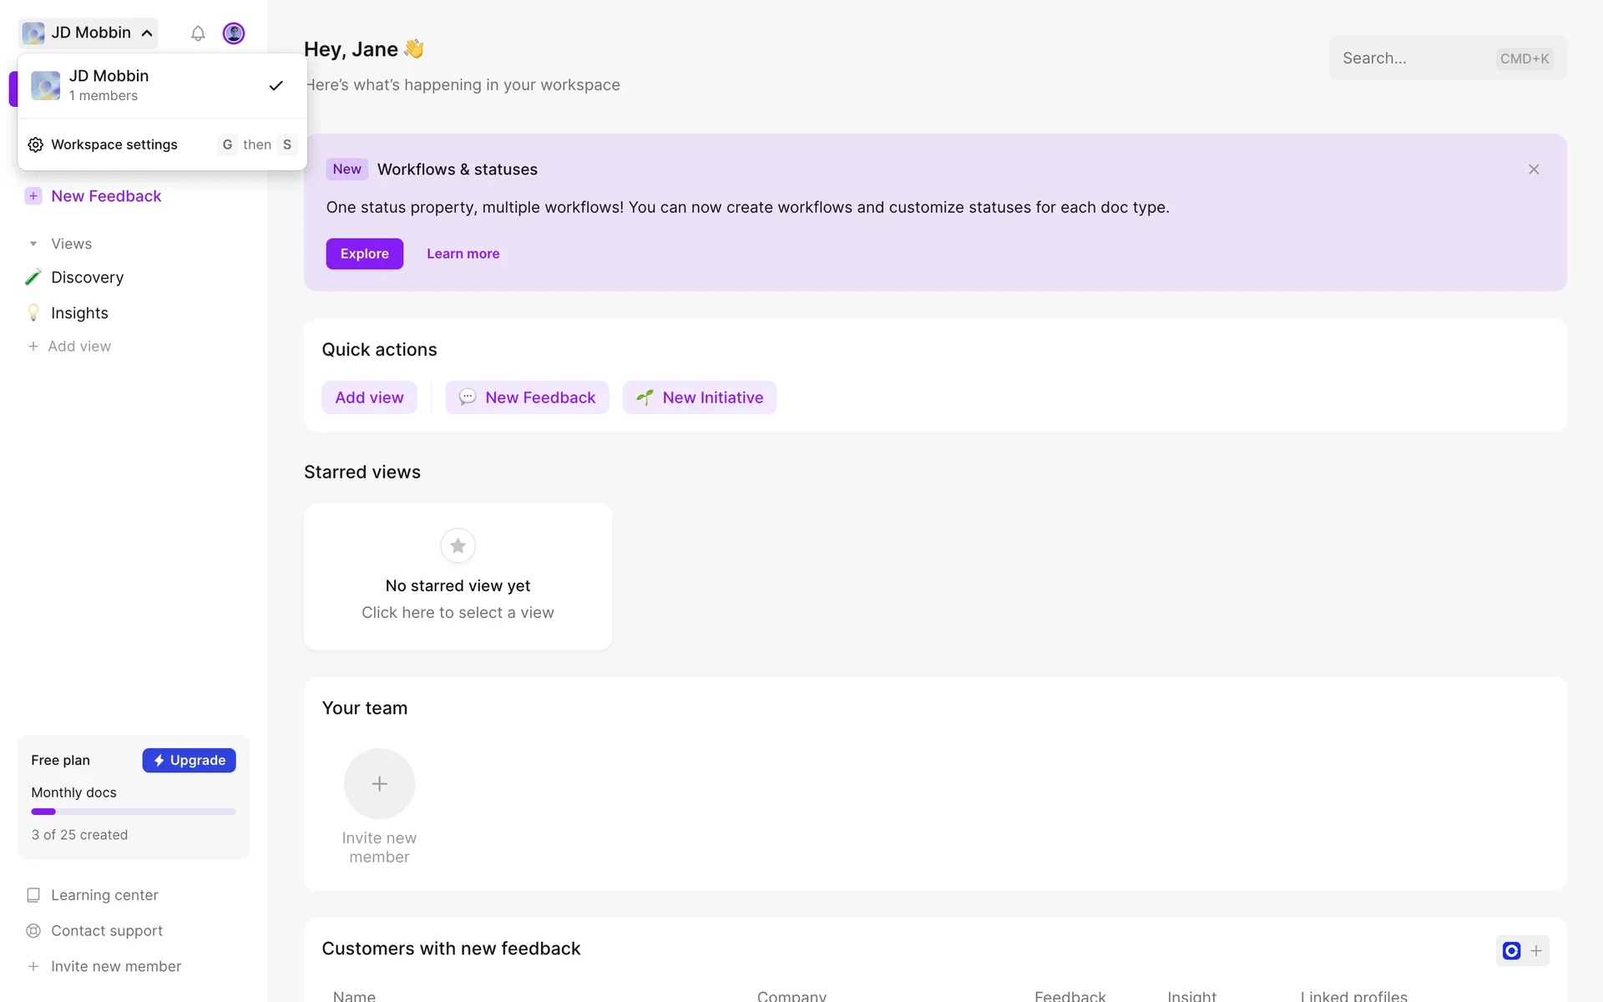1603x1002 pixels.
Task: Open Workspace settings from the dropdown menu
Action: (x=114, y=144)
